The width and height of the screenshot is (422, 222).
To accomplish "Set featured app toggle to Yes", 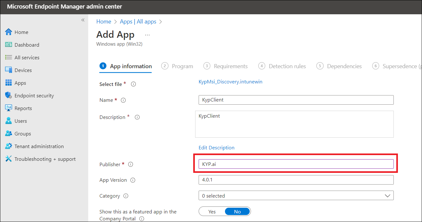I will (212, 212).
